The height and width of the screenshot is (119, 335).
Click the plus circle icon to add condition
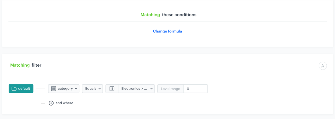pyautogui.click(x=51, y=103)
